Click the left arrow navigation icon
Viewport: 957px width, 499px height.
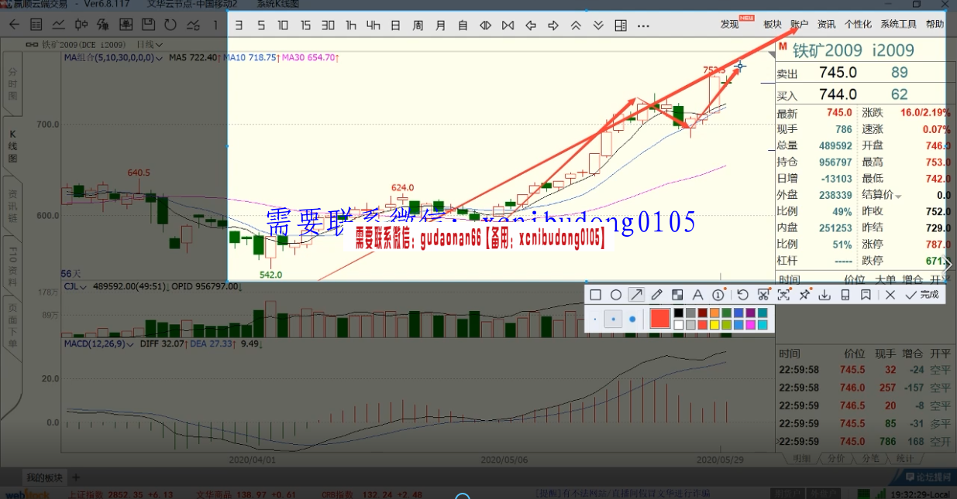(x=531, y=26)
